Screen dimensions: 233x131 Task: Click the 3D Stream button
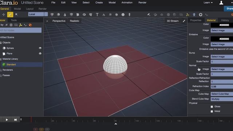[173, 21]
